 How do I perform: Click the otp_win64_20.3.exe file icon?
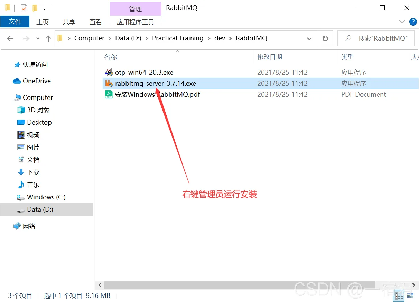point(109,72)
